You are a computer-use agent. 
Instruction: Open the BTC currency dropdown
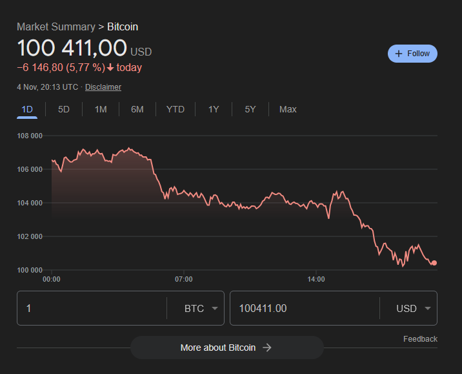(203, 308)
